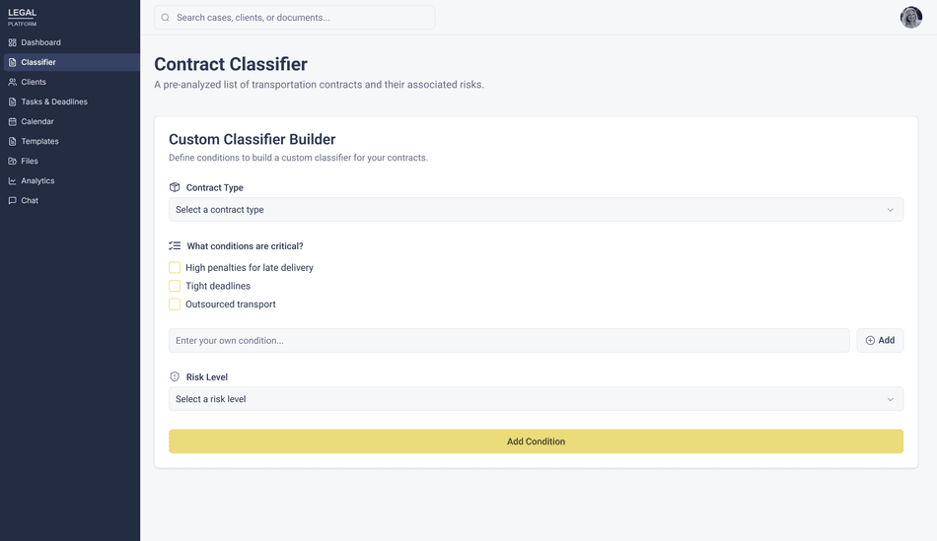Image resolution: width=937 pixels, height=541 pixels.
Task: Click the Legal Platform logo
Action: [22, 17]
